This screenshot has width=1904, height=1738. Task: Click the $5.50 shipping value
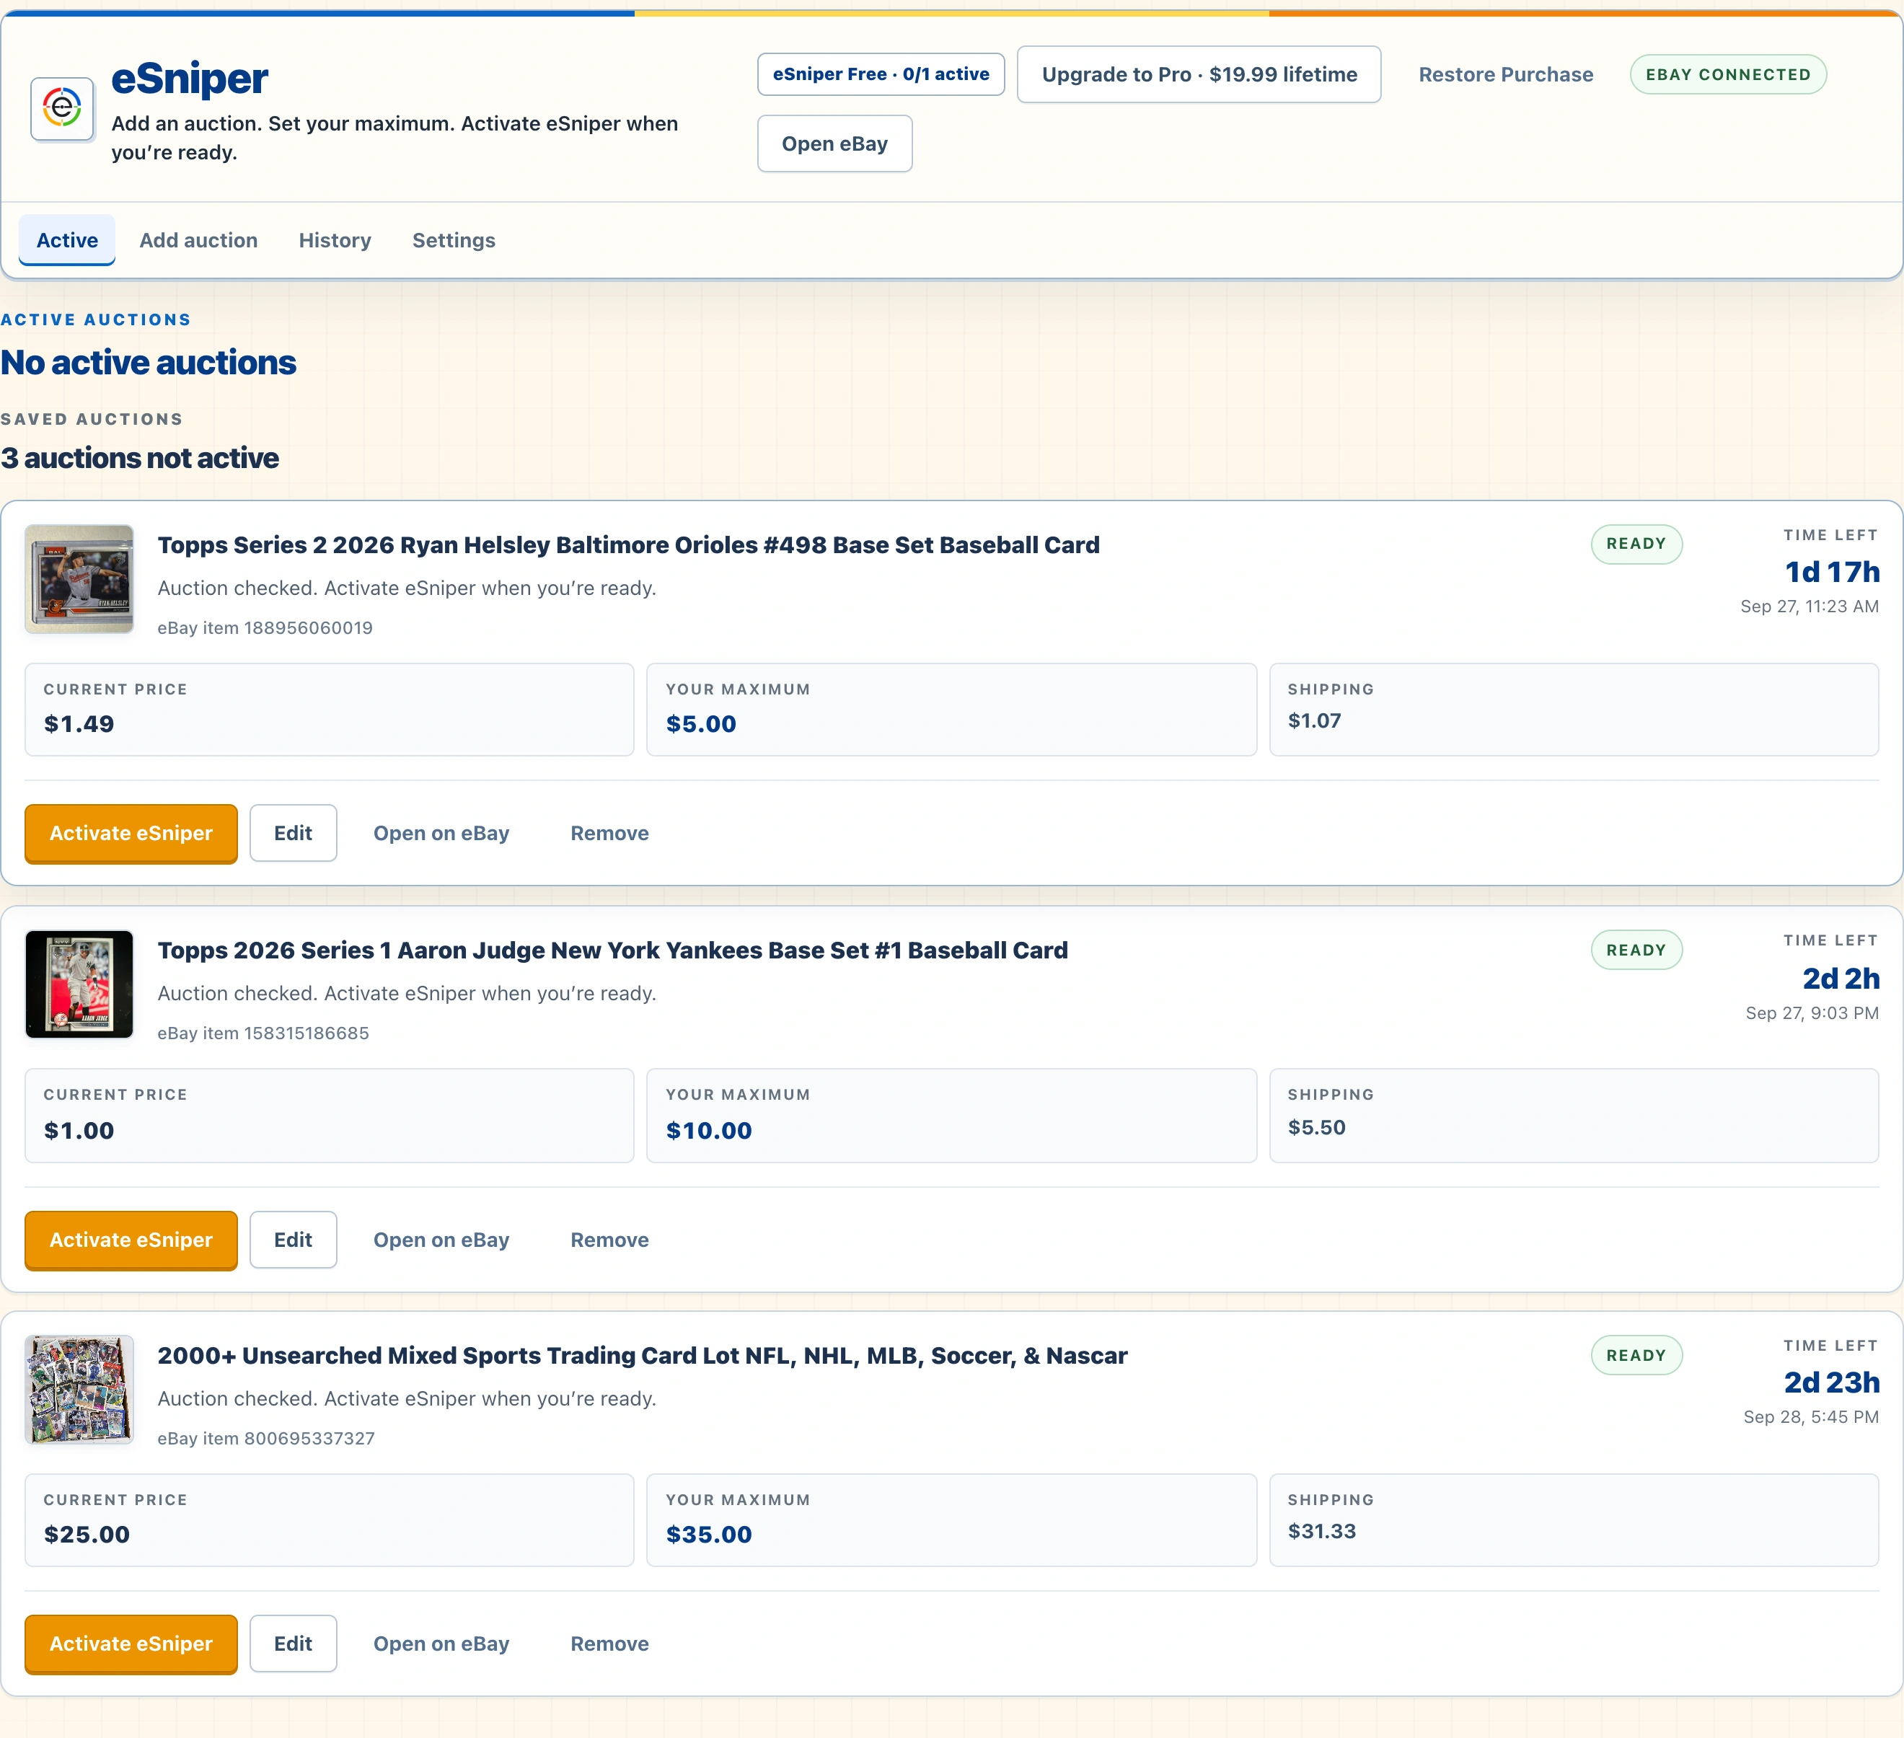[1316, 1127]
